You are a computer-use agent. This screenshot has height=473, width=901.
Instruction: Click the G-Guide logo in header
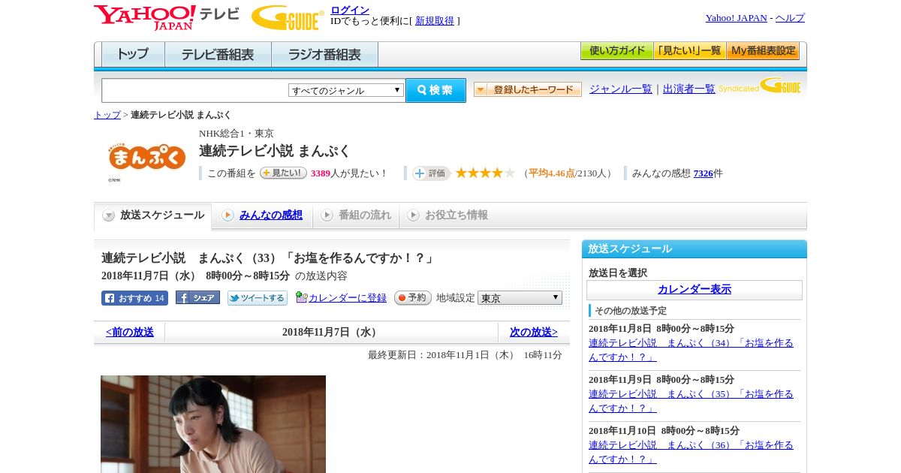tap(288, 17)
